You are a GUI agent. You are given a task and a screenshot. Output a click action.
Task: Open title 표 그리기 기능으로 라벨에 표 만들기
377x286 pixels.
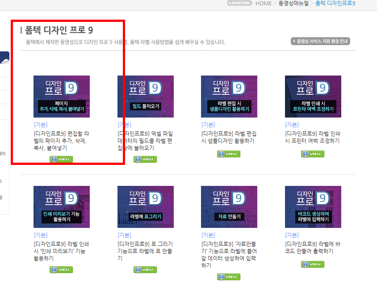click(145, 251)
